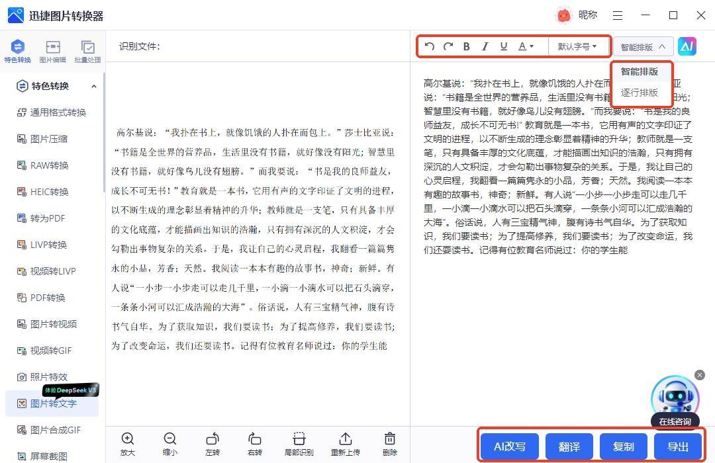Viewport: 715px width, 463px height.
Task: Click the undo arrow in editor toolbar
Action: pyautogui.click(x=430, y=46)
